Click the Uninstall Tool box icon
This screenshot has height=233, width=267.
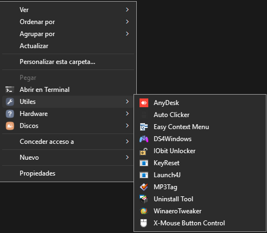click(x=144, y=199)
